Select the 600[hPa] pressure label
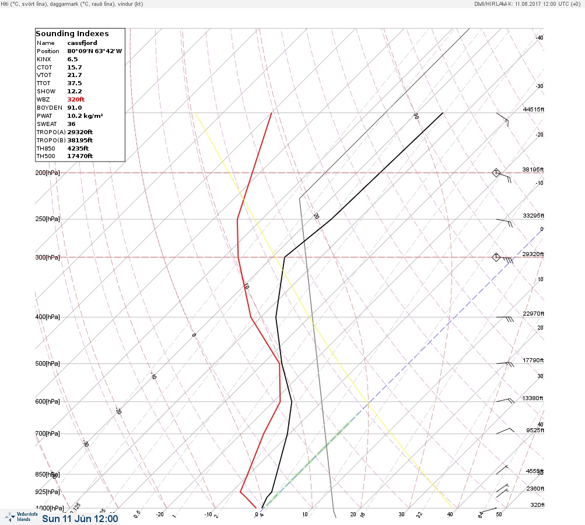The width and height of the screenshot is (585, 525). pos(47,401)
